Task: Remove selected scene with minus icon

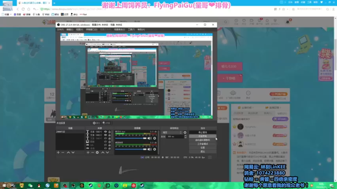Action: click(x=63, y=152)
